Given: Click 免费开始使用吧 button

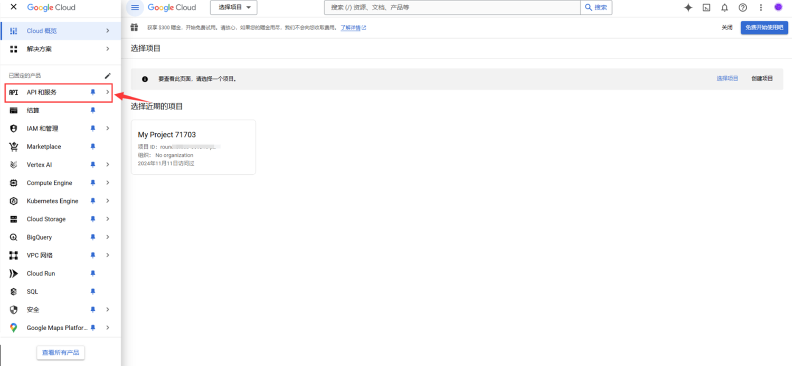Looking at the screenshot, I should [764, 27].
